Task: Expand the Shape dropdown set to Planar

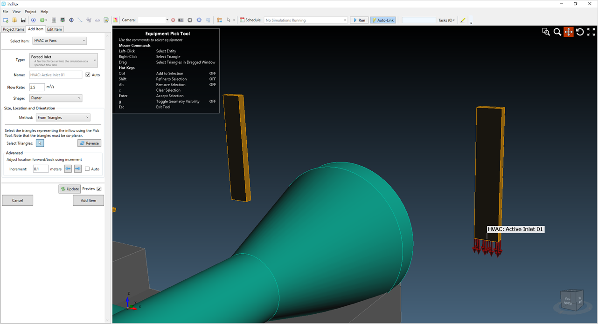Action: tap(56, 98)
